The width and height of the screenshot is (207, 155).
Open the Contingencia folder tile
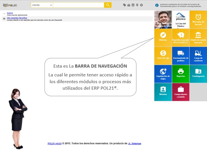tap(198, 74)
